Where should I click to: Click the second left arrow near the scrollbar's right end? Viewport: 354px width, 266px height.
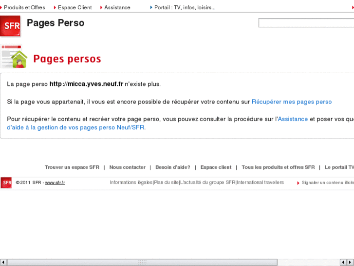tap(343, 263)
